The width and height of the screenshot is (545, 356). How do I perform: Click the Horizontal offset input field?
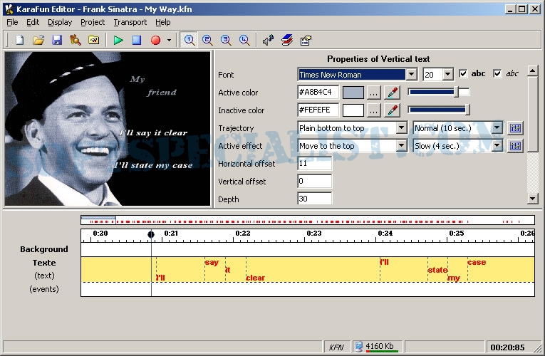(x=314, y=164)
